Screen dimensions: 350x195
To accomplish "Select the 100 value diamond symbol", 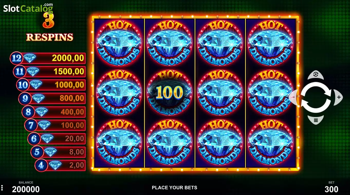I will point(170,92).
